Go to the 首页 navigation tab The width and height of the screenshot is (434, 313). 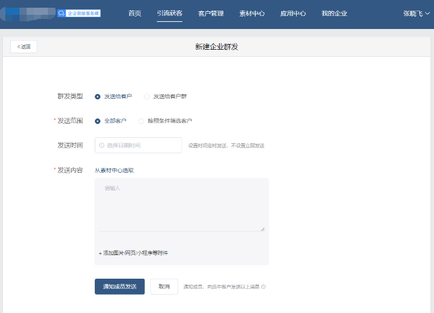pos(135,14)
